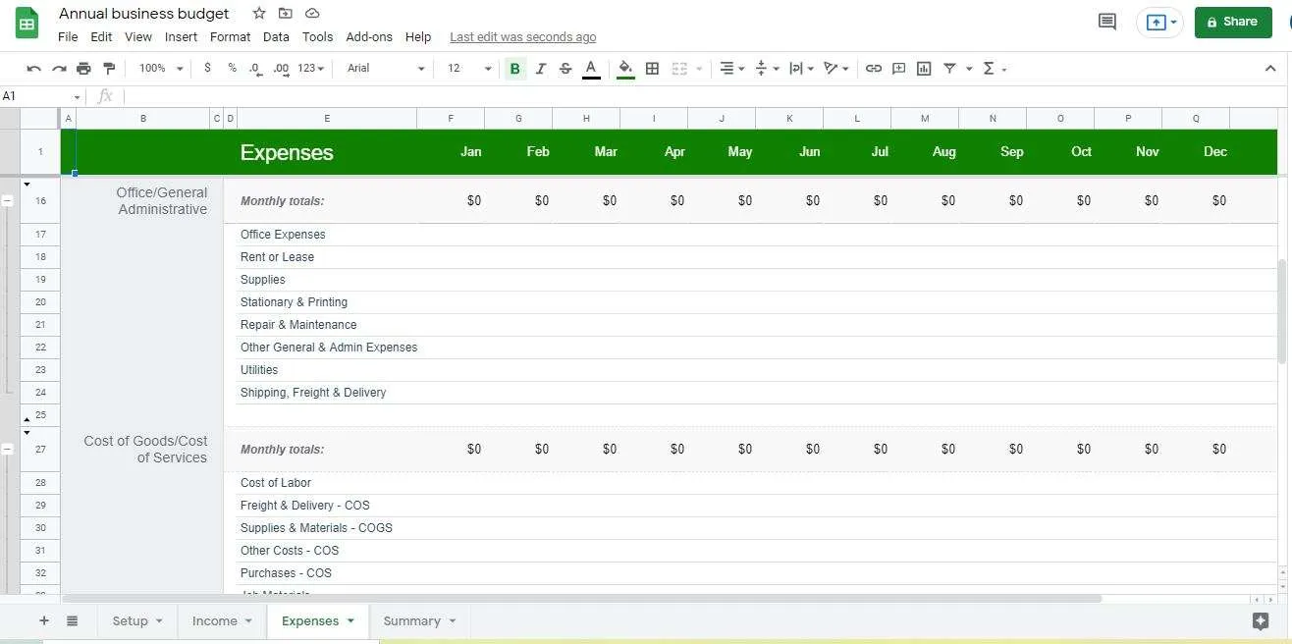Click the Undo icon in toolbar
The image size is (1292, 644).
coord(33,69)
